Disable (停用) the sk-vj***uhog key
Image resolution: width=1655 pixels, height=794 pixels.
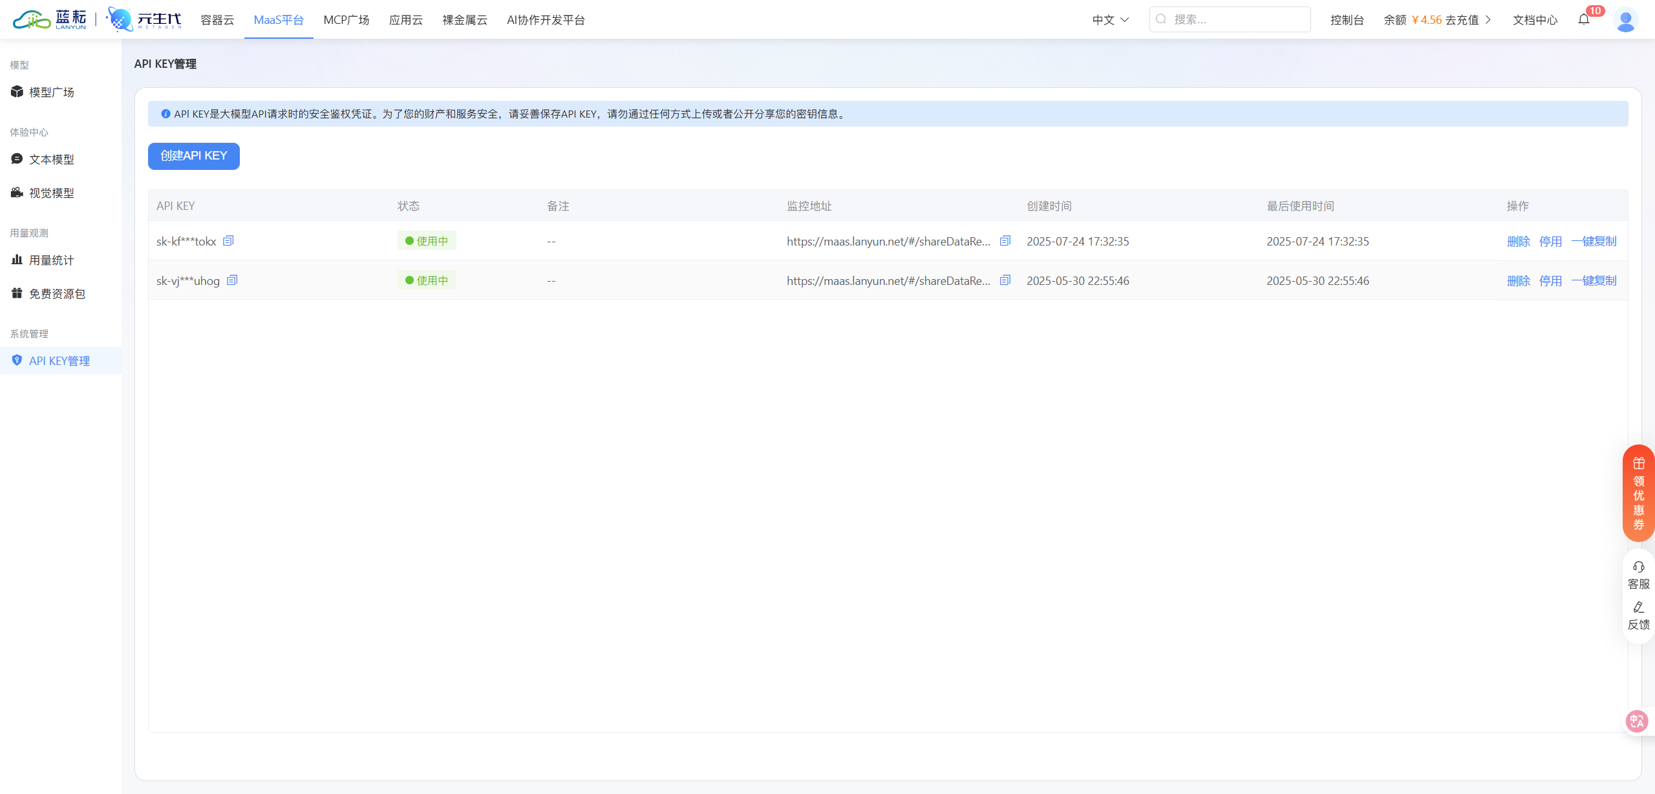(x=1550, y=281)
